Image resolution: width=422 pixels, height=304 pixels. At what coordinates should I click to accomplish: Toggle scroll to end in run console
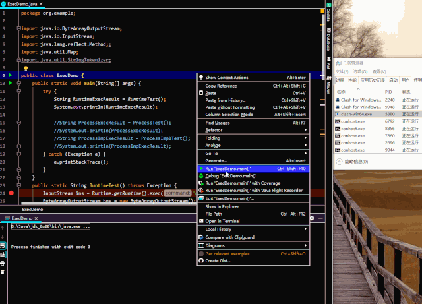tap(3, 255)
